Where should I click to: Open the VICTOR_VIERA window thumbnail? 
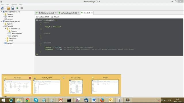[47, 87]
